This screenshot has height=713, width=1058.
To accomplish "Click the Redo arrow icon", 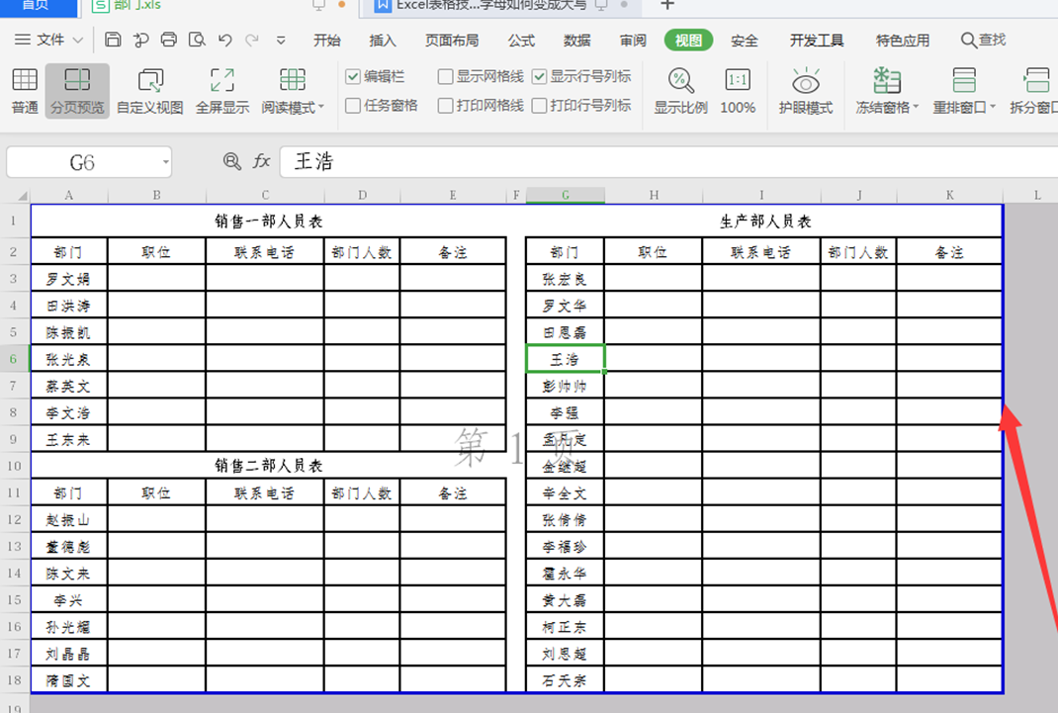I will (x=252, y=40).
